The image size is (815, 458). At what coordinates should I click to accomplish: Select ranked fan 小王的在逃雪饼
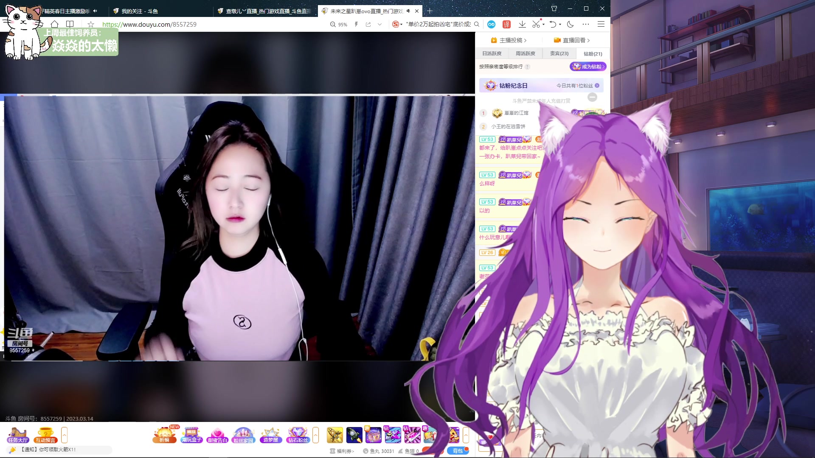[508, 126]
